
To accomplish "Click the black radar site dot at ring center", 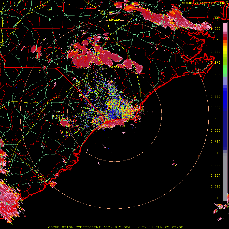I will 114,114.
